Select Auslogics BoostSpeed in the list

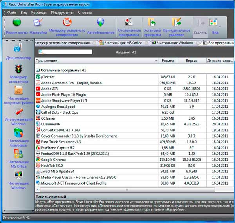coord(135,107)
